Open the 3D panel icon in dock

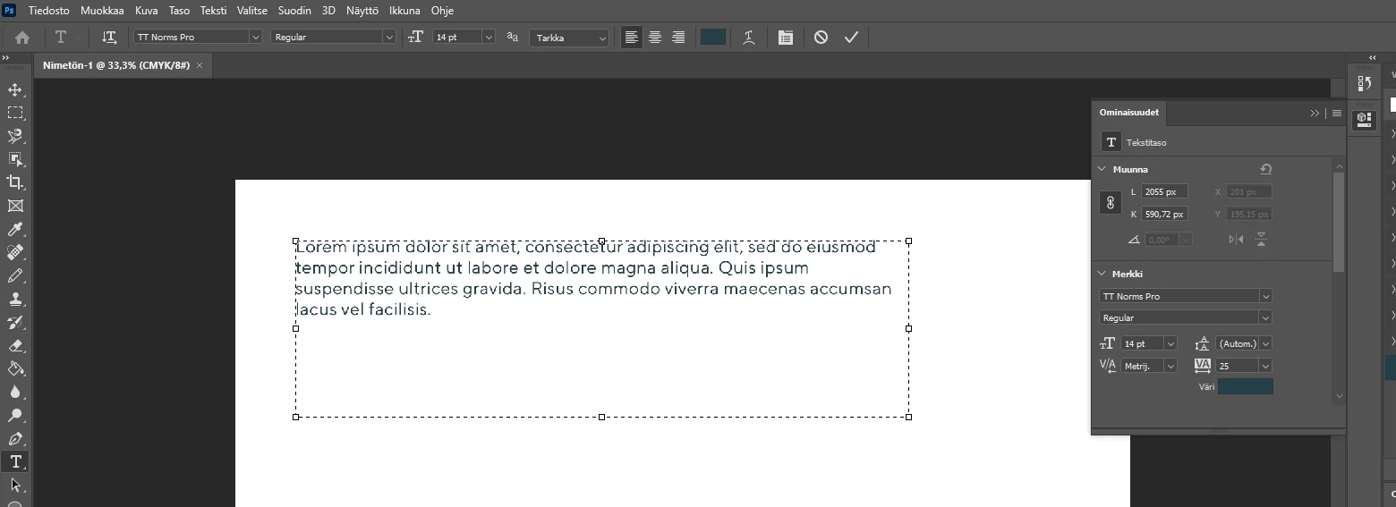point(1364,118)
